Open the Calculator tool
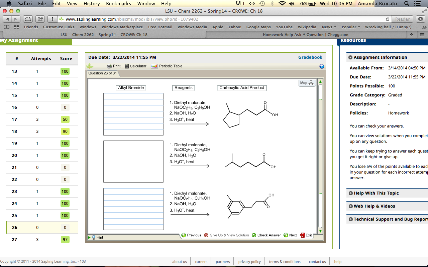428x267 pixels. pos(135,66)
